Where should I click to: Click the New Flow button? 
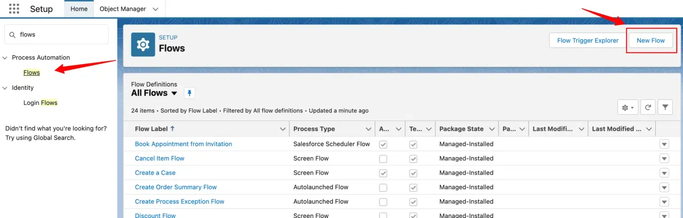651,40
